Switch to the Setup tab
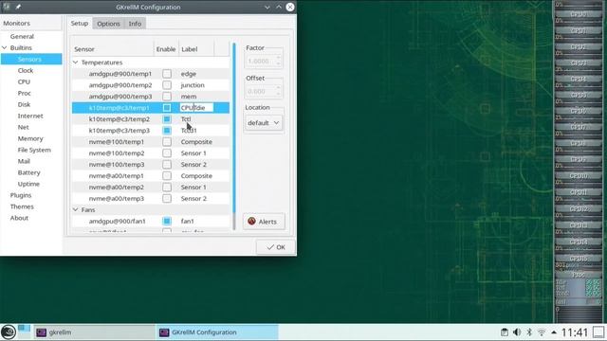Image resolution: width=607 pixels, height=341 pixels. 80,23
